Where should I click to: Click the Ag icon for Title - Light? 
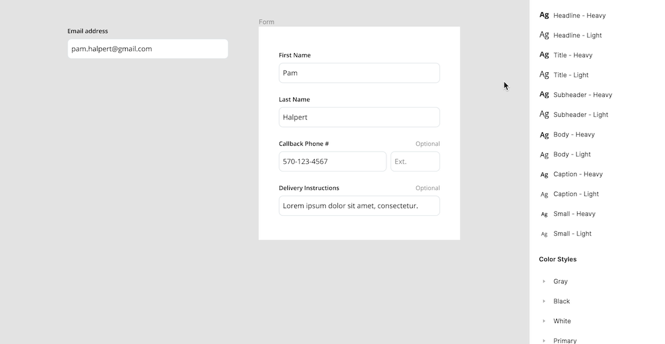coord(544,75)
